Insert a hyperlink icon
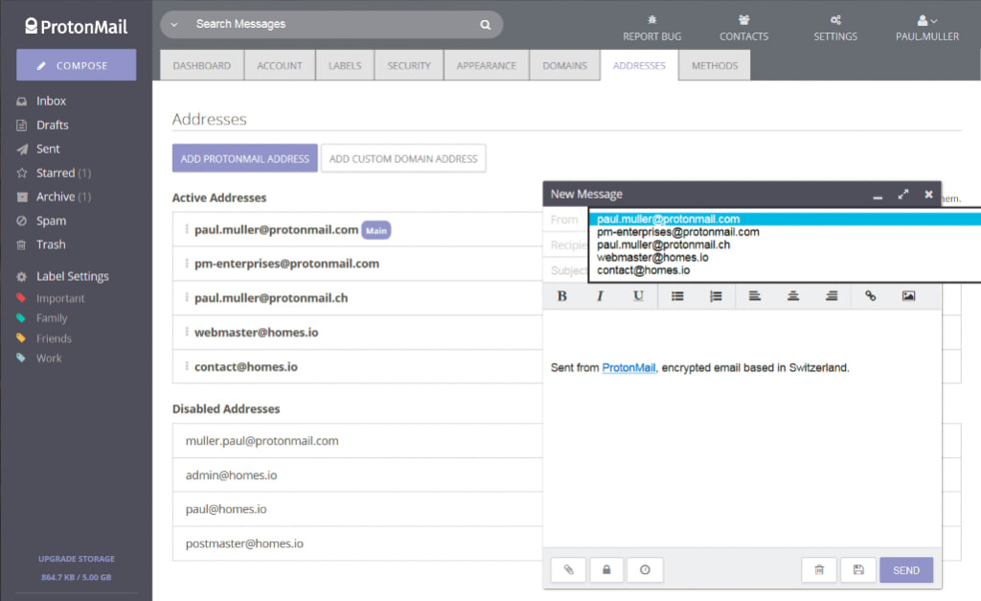This screenshot has width=981, height=601. pos(870,296)
